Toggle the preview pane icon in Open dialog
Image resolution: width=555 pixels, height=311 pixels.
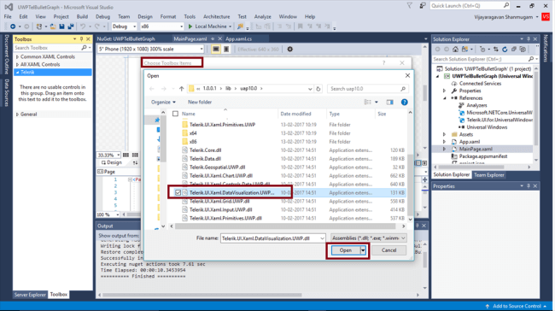(x=389, y=102)
